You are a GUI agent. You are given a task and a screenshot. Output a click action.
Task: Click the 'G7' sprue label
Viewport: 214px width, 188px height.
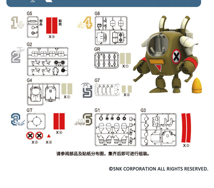click(x=97, y=80)
